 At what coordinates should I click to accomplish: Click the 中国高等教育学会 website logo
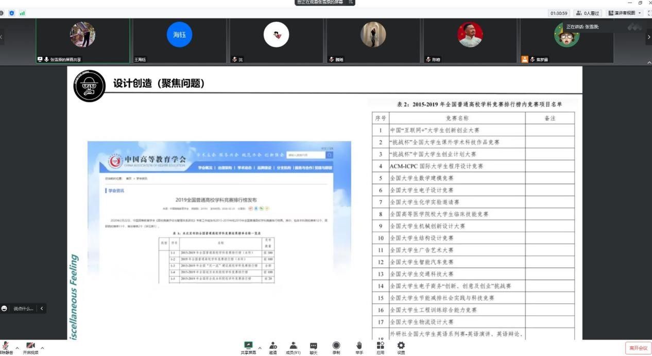[x=147, y=161]
